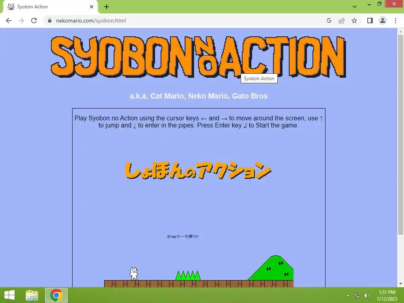
Task: Click the browser forward arrow
Action: (21, 21)
